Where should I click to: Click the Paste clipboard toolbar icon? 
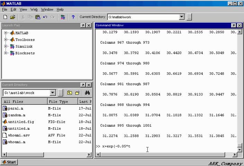point(38,17)
